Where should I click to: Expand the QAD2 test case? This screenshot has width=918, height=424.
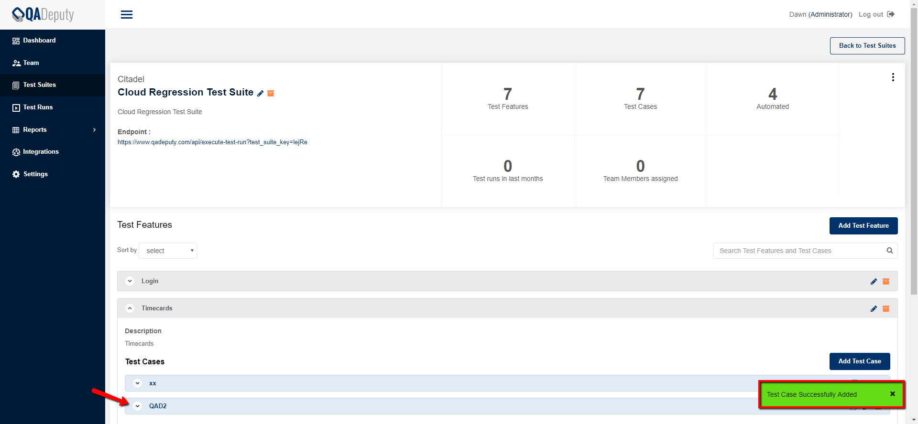(138, 406)
